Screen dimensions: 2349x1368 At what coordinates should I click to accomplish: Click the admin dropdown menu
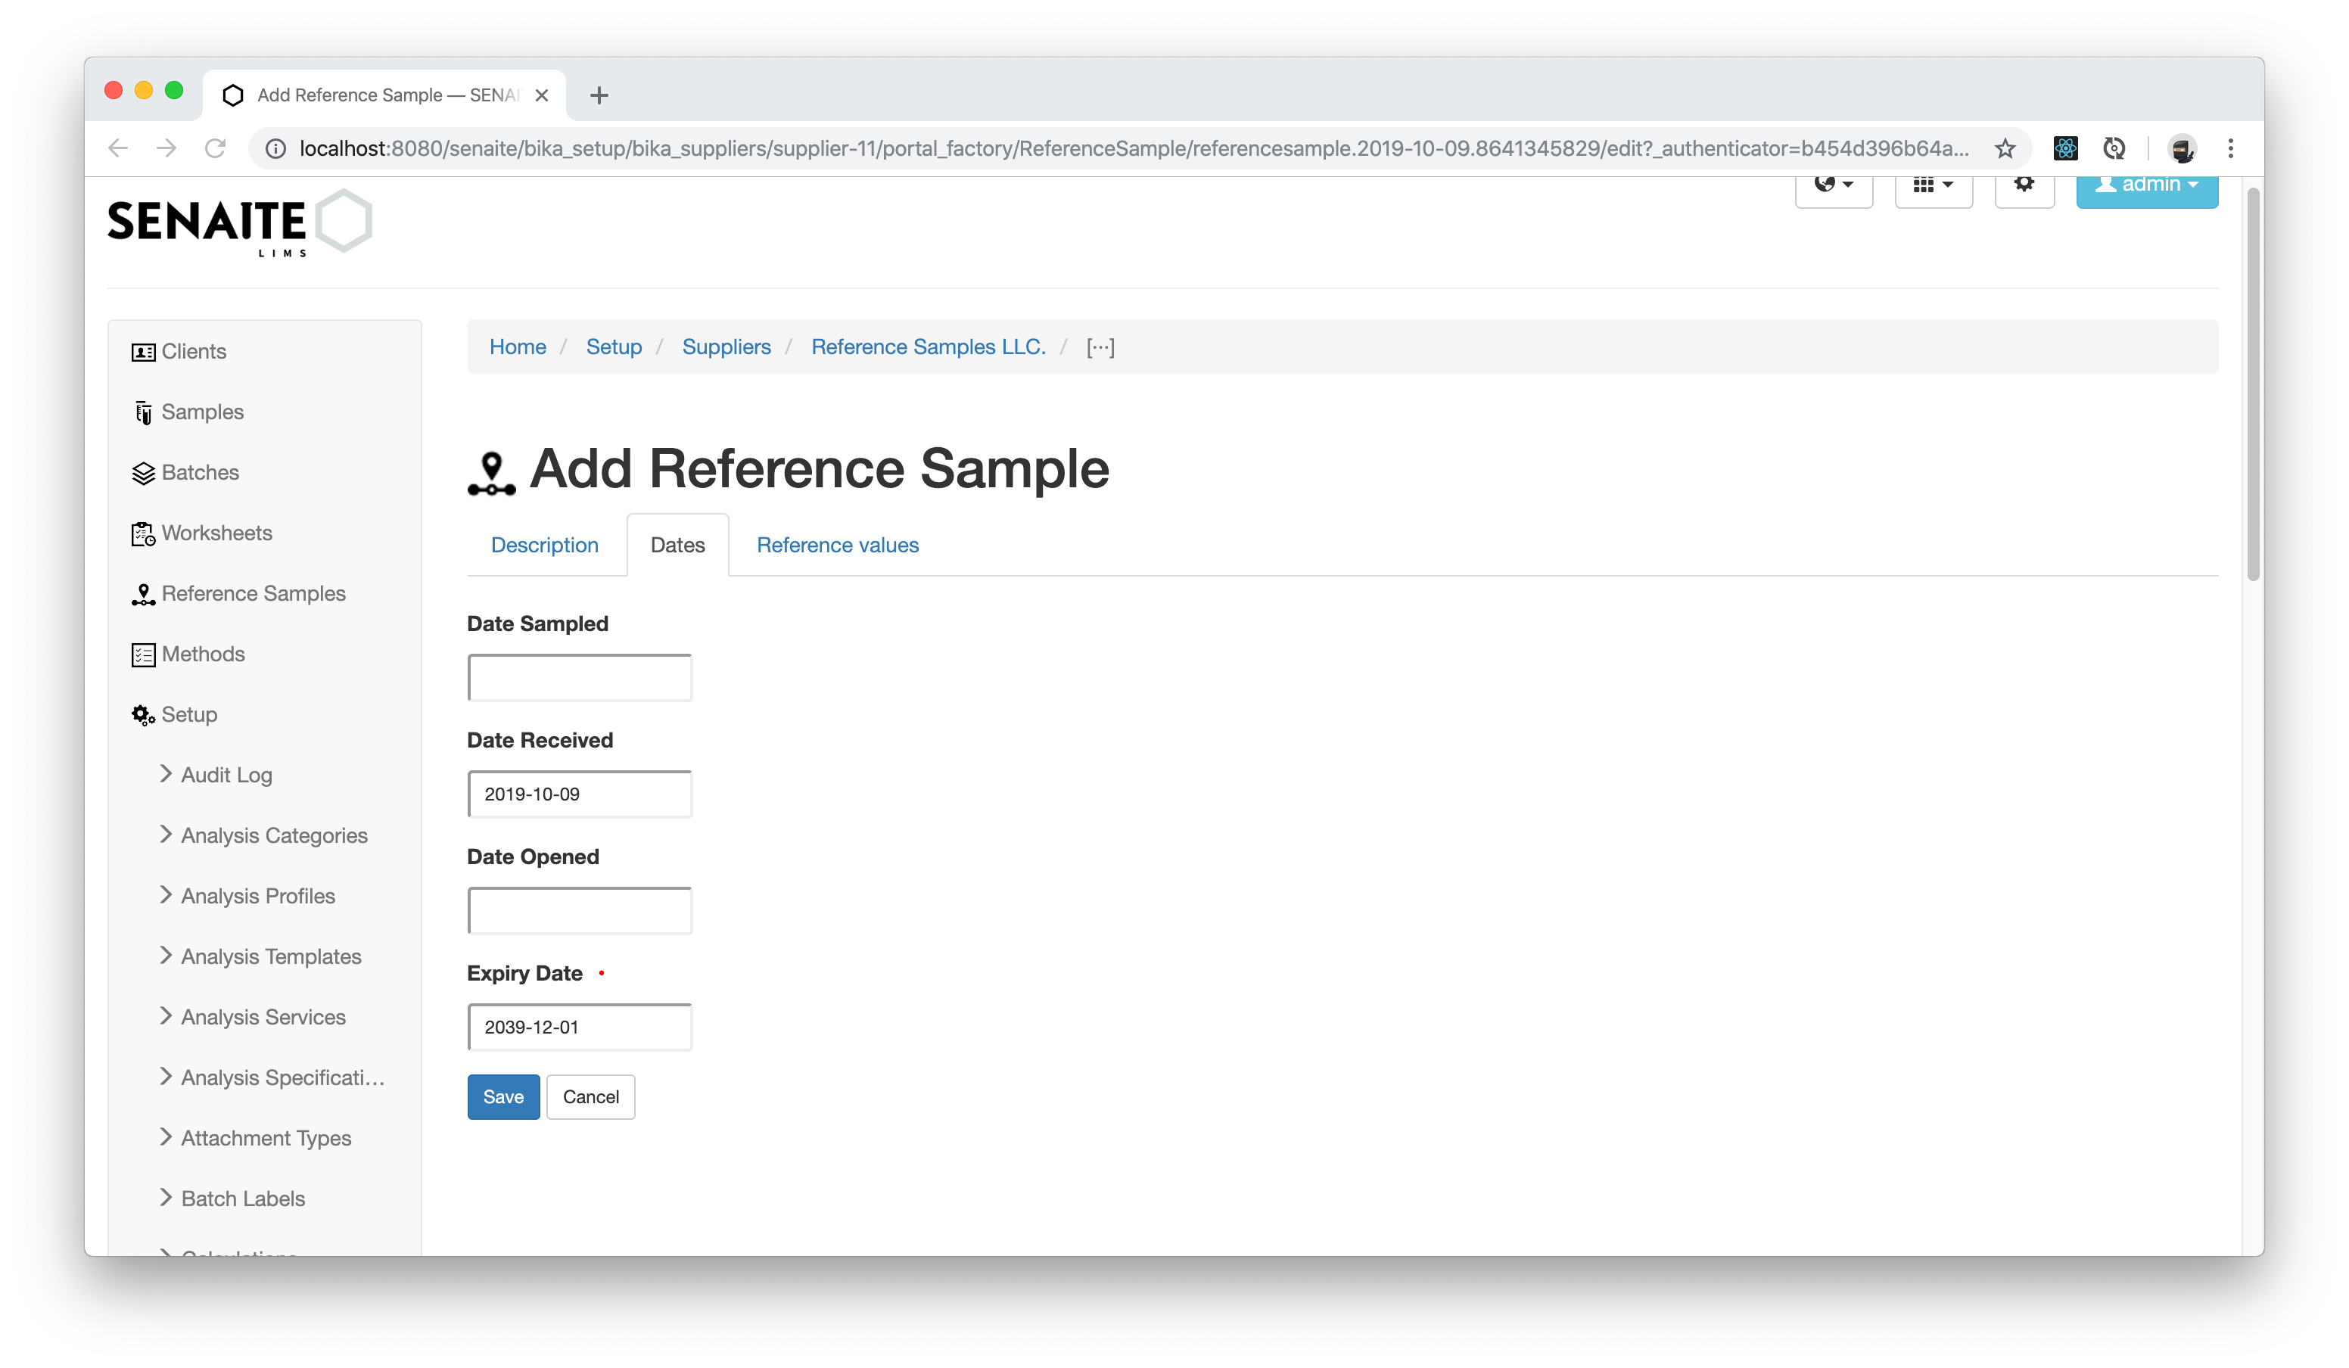(2145, 184)
